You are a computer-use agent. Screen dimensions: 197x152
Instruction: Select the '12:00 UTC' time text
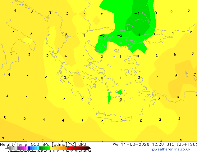pos(164,145)
